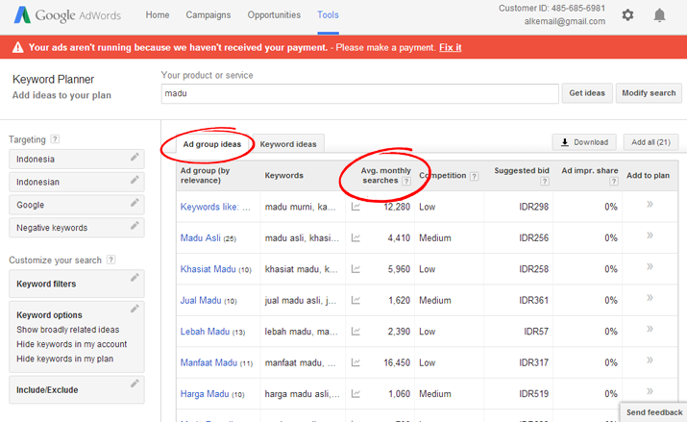The height and width of the screenshot is (422, 687).
Task: Add Jual Madu group to plan
Action: coord(650,298)
